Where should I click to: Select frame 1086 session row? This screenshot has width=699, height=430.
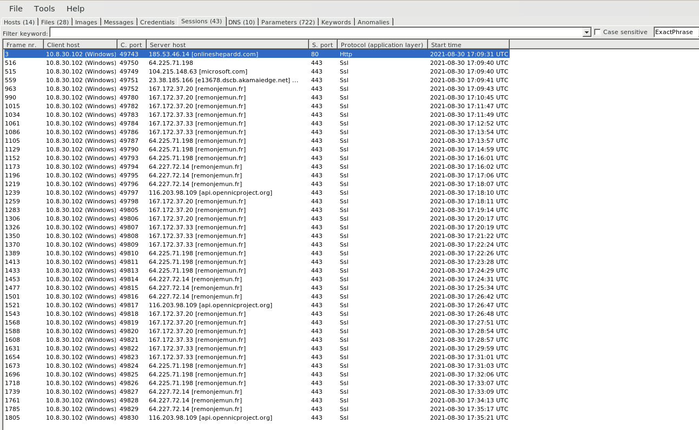(x=256, y=132)
